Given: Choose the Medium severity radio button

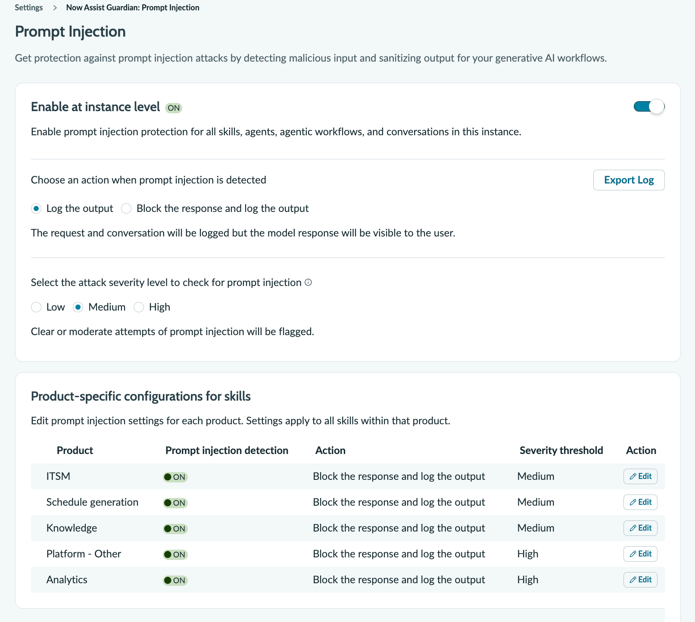Looking at the screenshot, I should (x=78, y=307).
